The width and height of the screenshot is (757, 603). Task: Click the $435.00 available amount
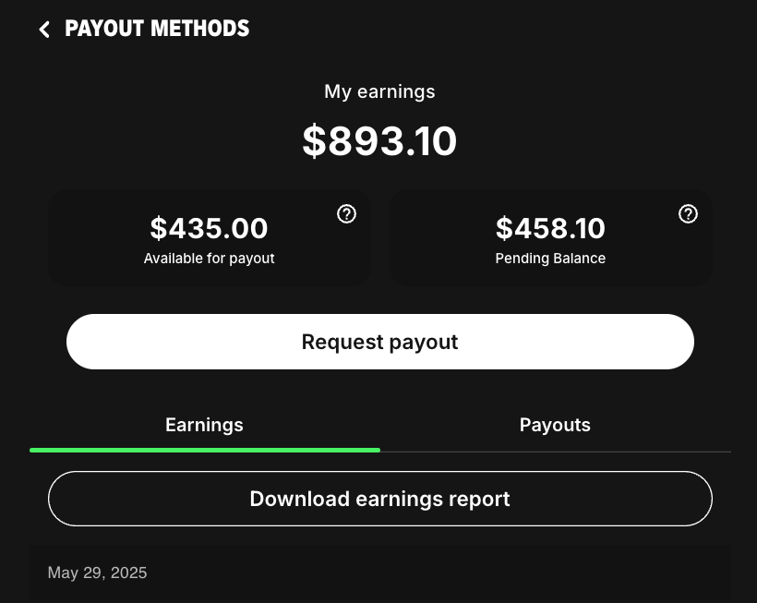click(209, 227)
